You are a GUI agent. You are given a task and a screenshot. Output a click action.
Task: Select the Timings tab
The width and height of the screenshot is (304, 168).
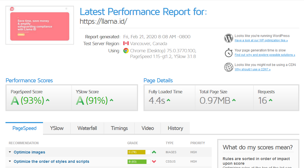tap(119, 128)
